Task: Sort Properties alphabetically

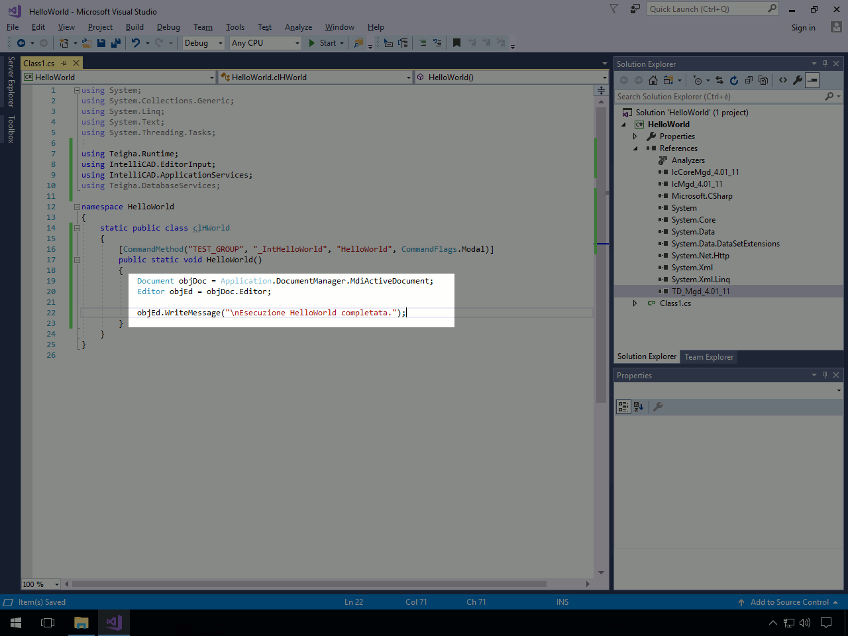Action: [639, 407]
